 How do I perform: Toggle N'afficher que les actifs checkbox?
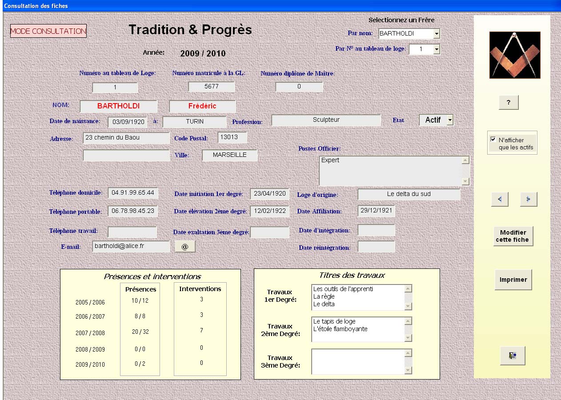(493, 140)
